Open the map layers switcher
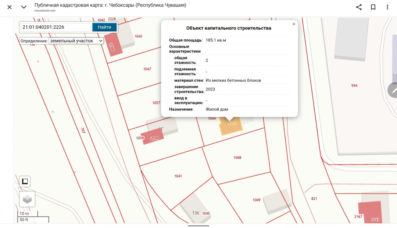Image resolution: width=397 pixels, height=228 pixels. tap(27, 199)
